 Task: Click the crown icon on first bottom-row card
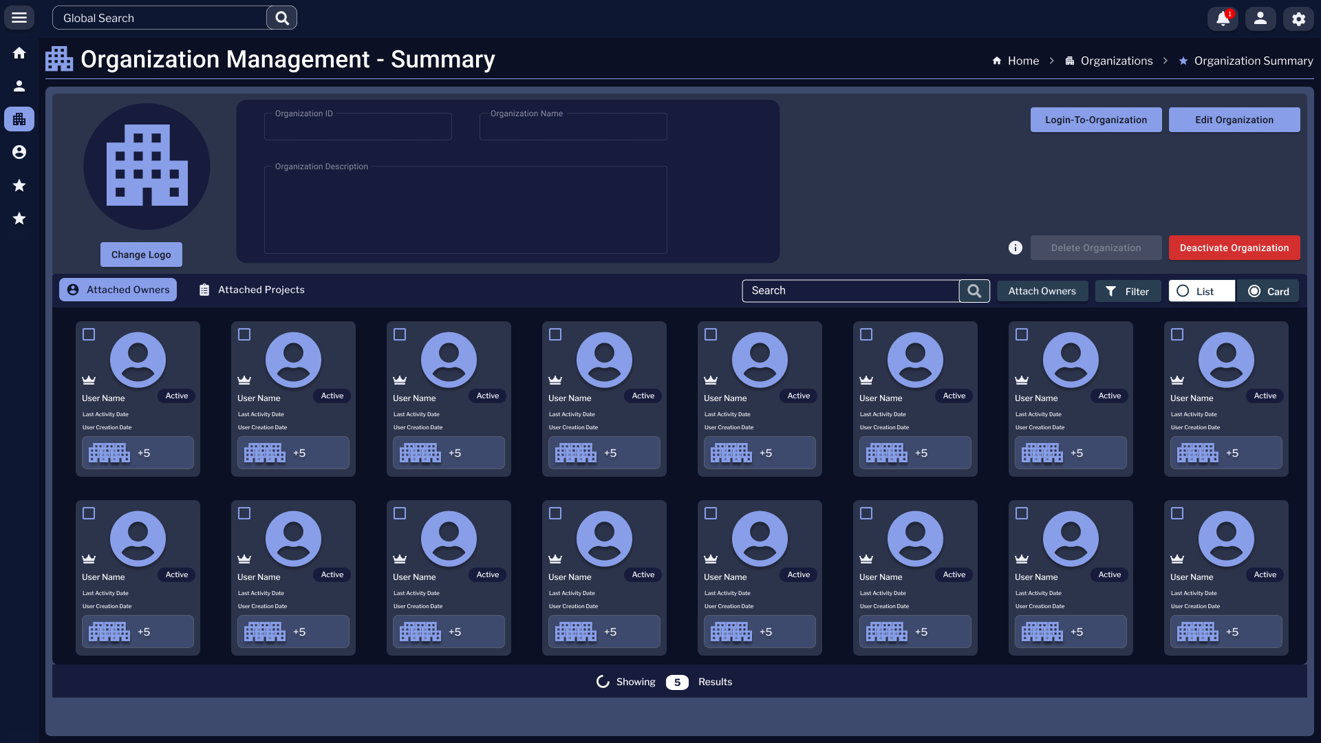tap(89, 559)
